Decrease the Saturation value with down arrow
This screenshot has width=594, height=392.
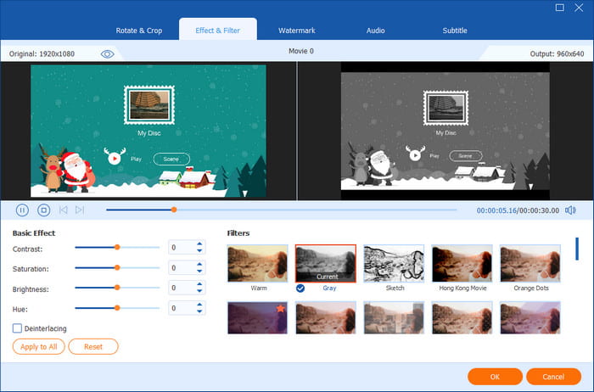pos(200,272)
